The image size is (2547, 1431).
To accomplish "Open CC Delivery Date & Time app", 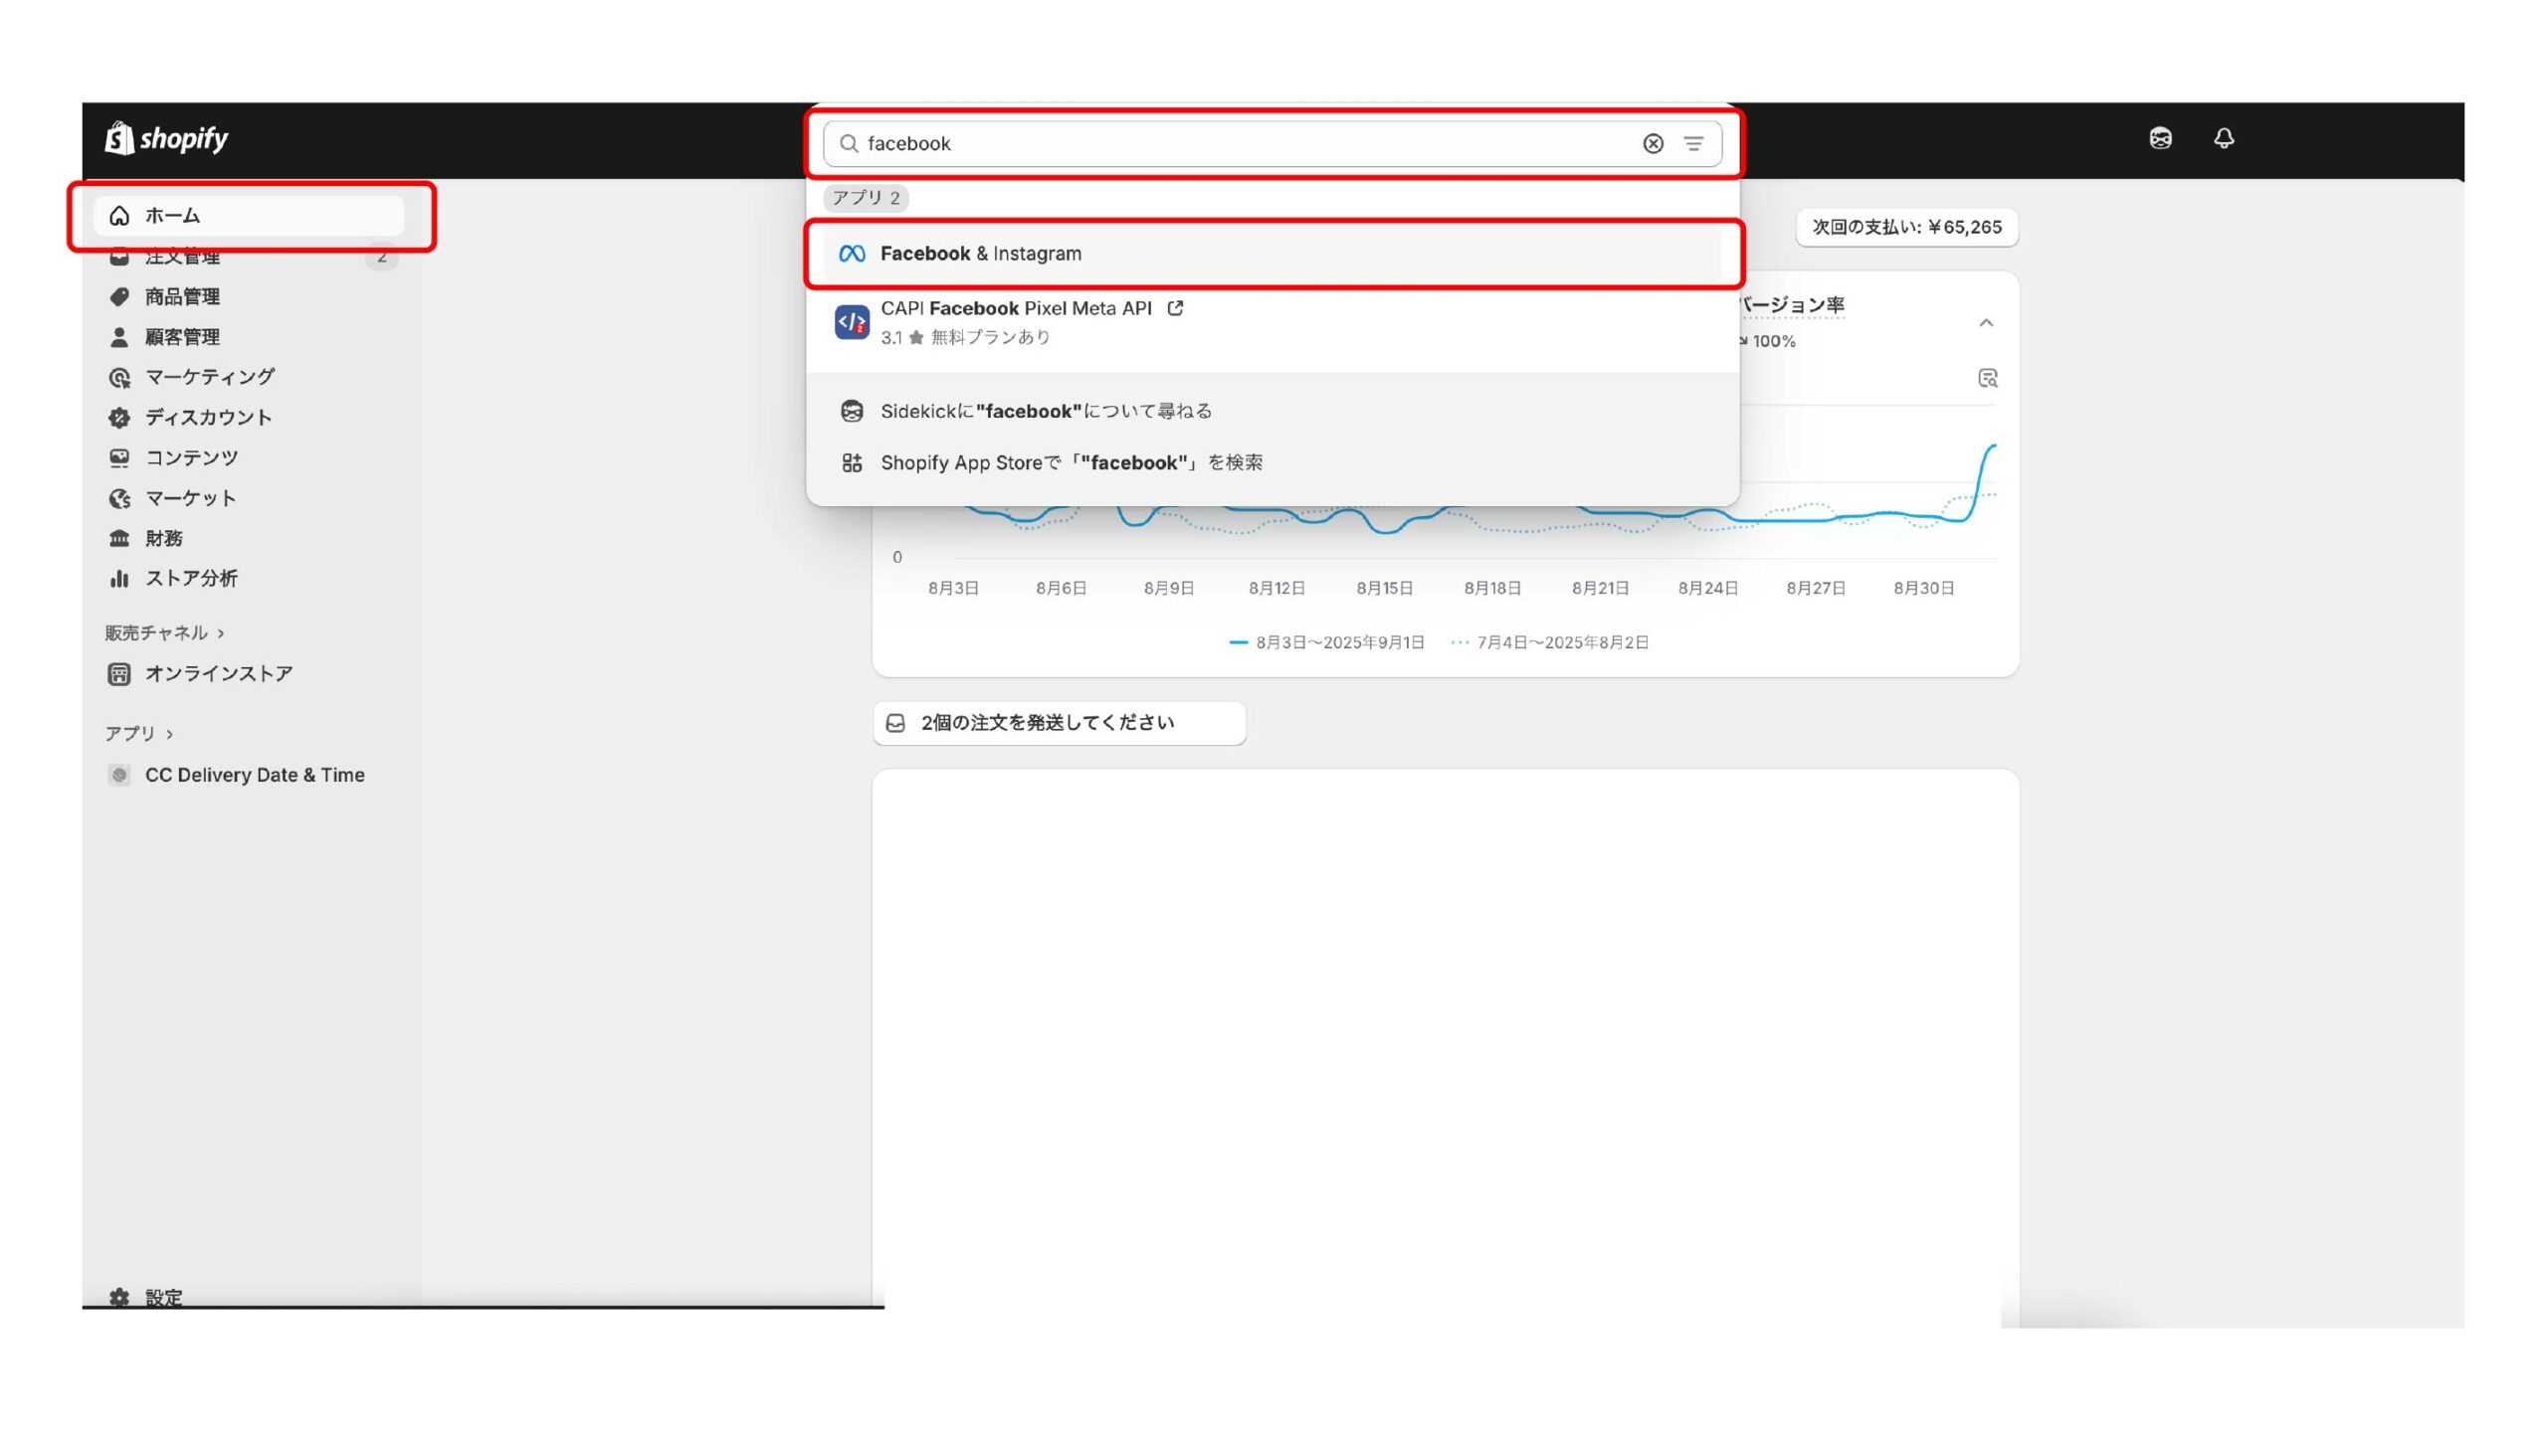I will pyautogui.click(x=249, y=775).
